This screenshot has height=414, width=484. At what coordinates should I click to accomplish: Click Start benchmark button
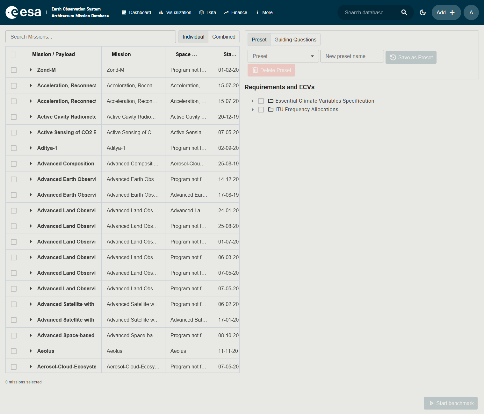451,403
